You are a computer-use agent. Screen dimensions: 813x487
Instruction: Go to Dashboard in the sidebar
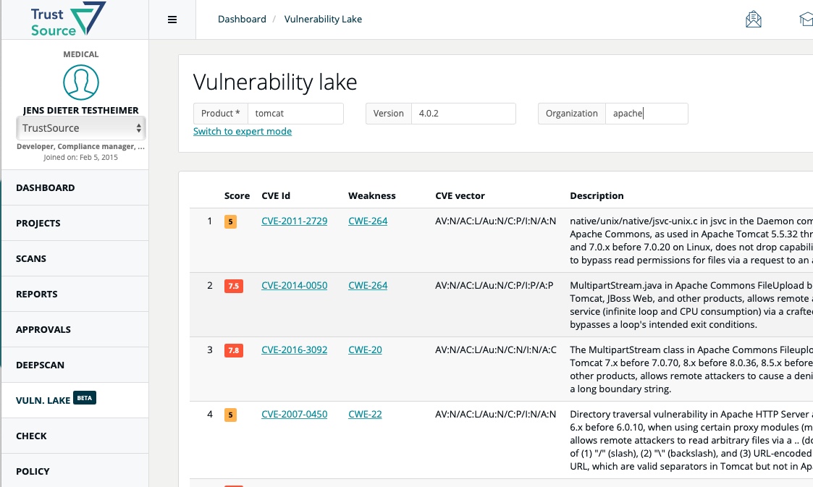75,187
